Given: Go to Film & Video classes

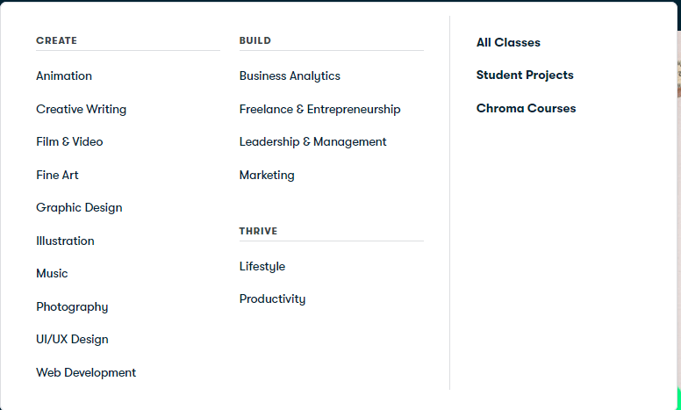Looking at the screenshot, I should (x=69, y=142).
